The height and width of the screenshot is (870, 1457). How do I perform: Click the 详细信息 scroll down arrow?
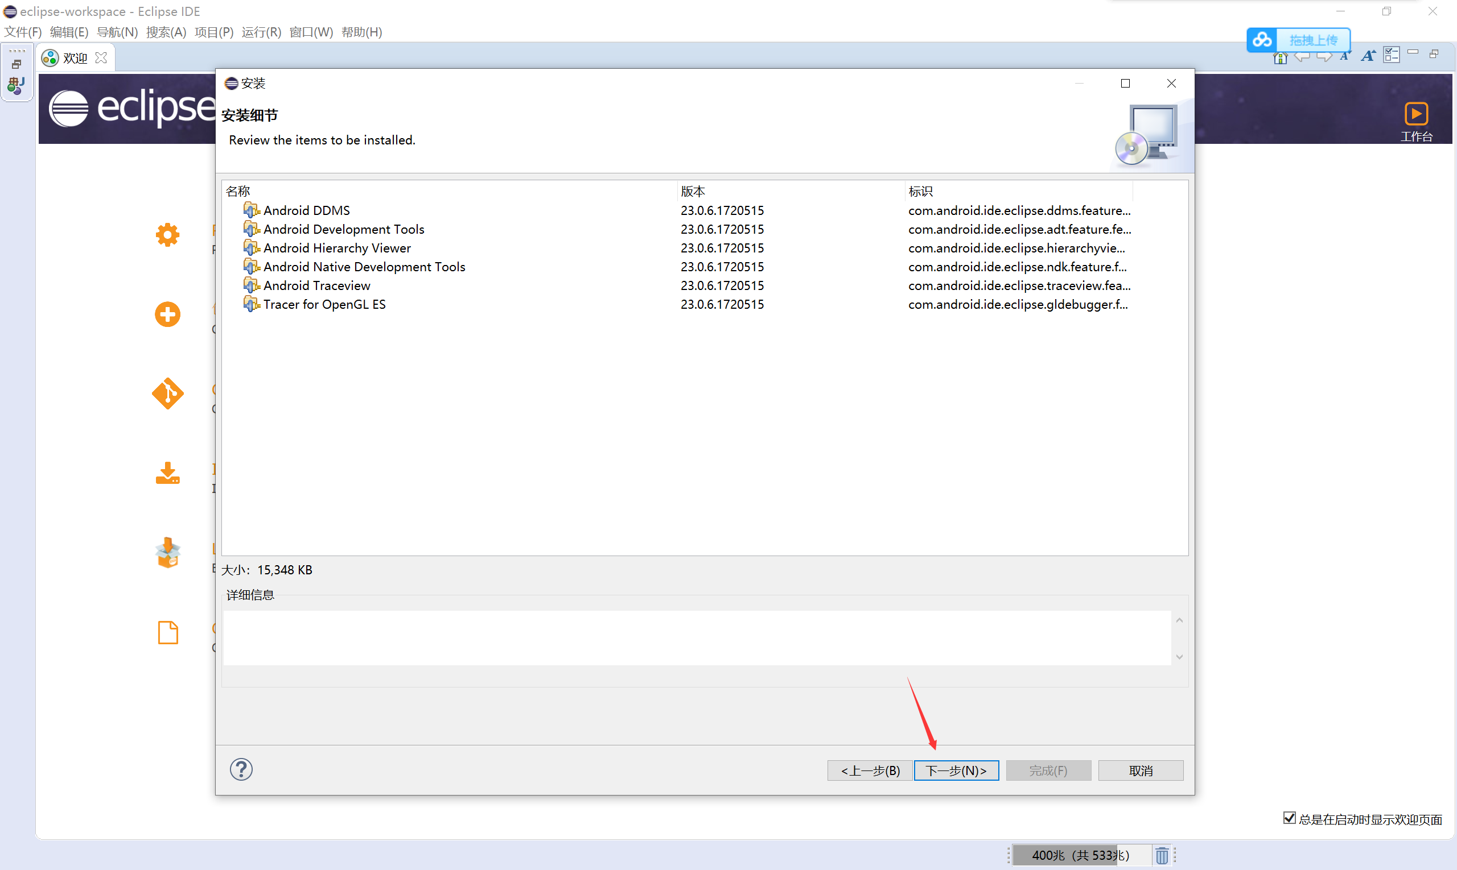[1179, 657]
